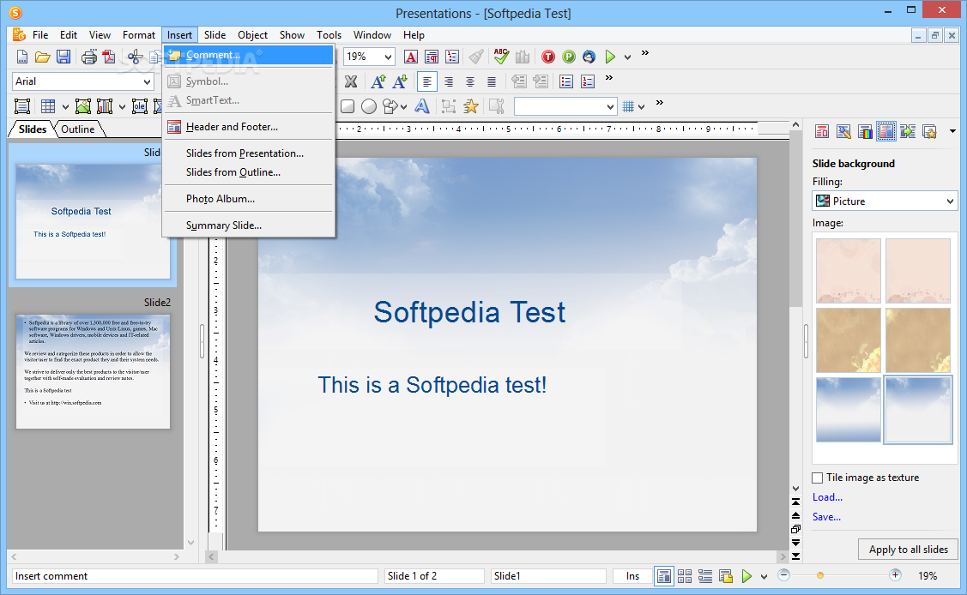The height and width of the screenshot is (595, 967).
Task: Click zoom in plus button in status bar
Action: click(895, 575)
